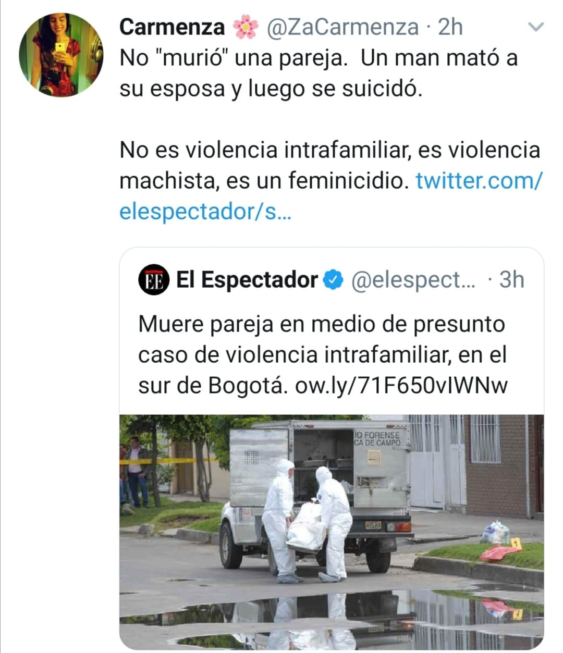Click the flower emoji beside Carmenza
The image size is (563, 653).
point(246,27)
